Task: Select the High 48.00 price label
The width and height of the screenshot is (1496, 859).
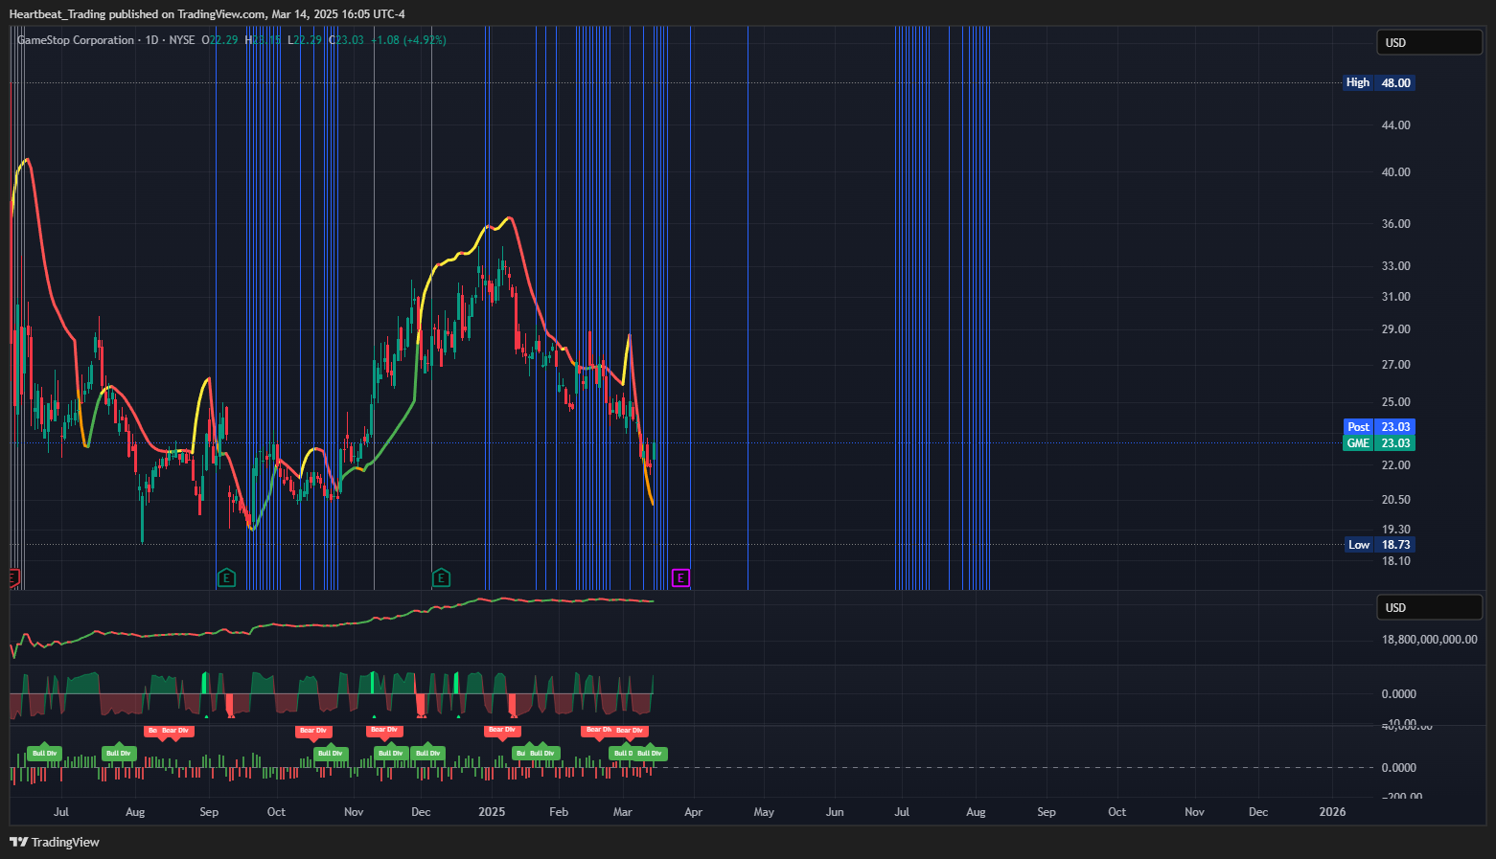Action: [1379, 82]
